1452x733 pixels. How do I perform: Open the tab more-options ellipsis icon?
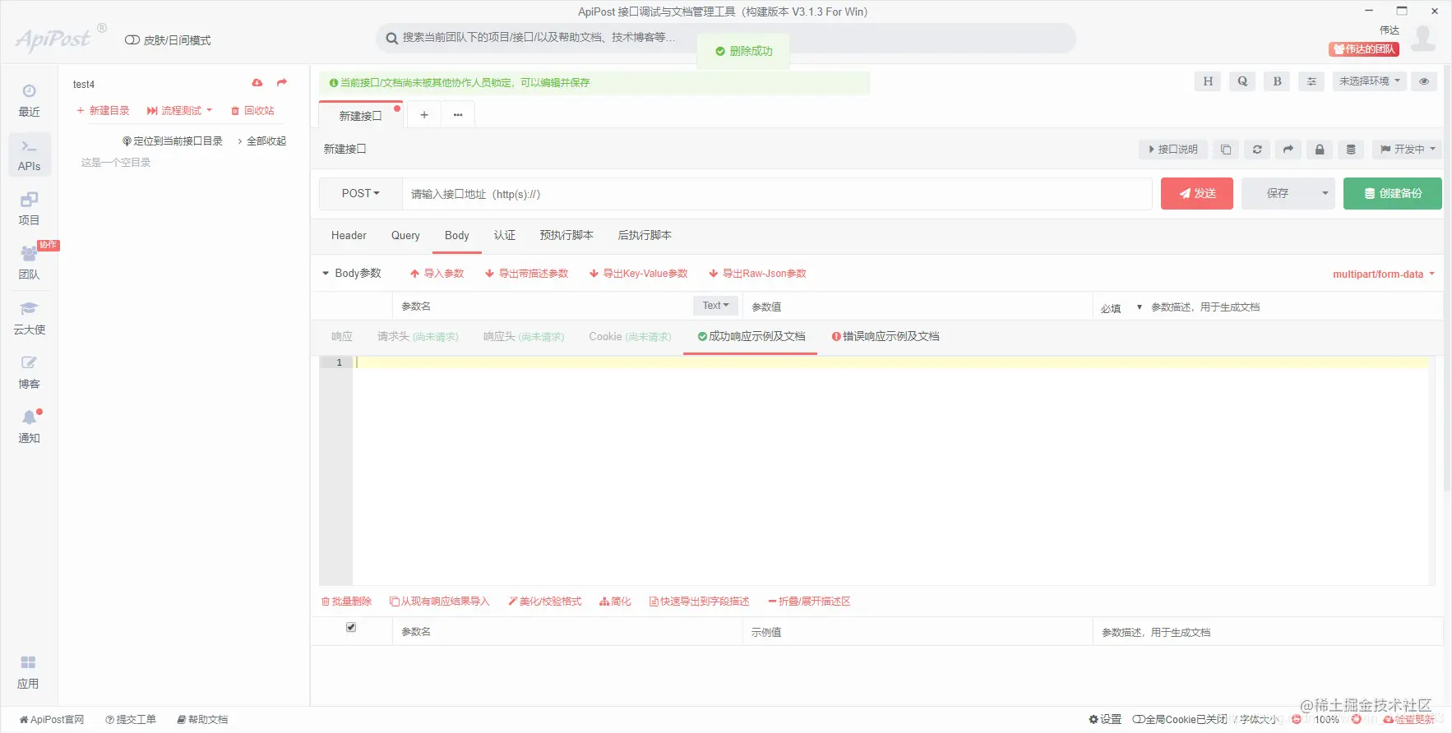click(458, 115)
